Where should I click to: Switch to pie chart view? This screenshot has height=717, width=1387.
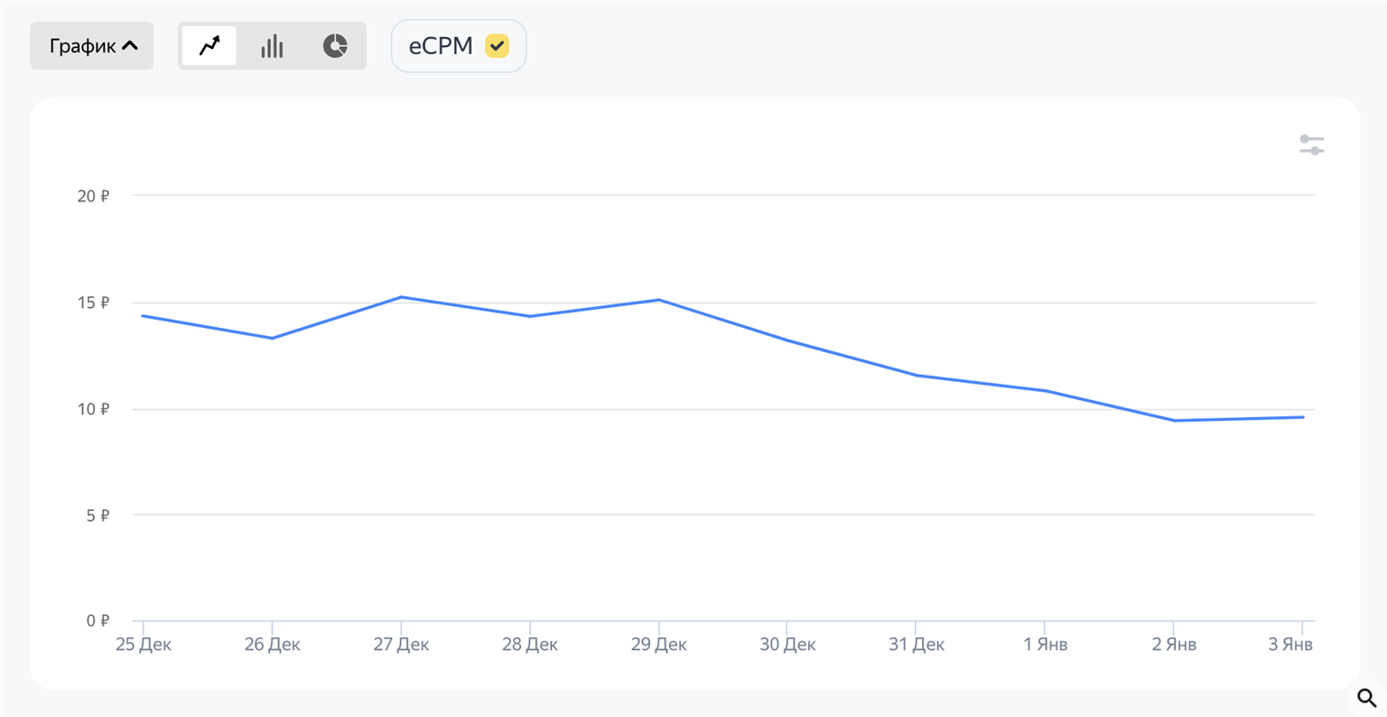(x=335, y=46)
